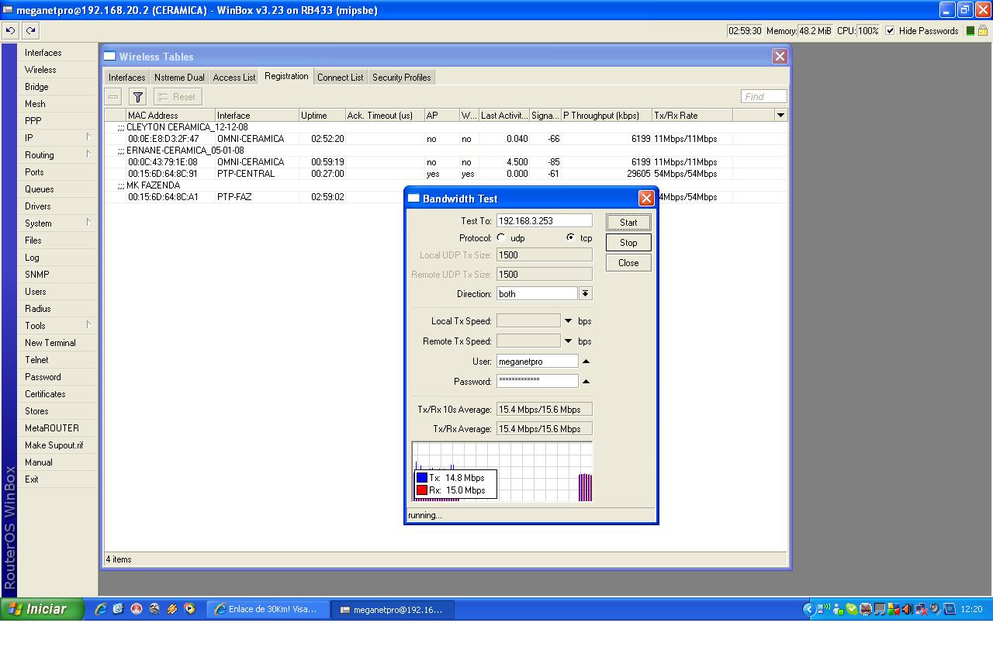Click the padlock icon at top right

pos(983,31)
